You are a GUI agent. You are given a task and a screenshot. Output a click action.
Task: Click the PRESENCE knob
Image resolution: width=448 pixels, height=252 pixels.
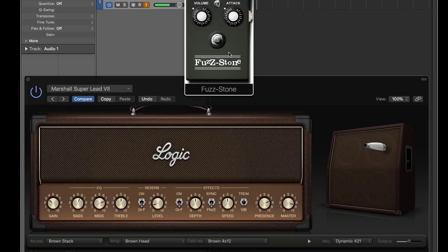click(x=265, y=203)
